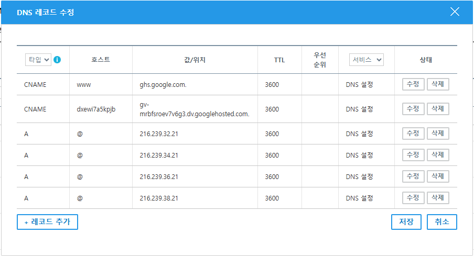This screenshot has width=474, height=256.
Task: Click DNS 설정 in the www row
Action: point(359,84)
